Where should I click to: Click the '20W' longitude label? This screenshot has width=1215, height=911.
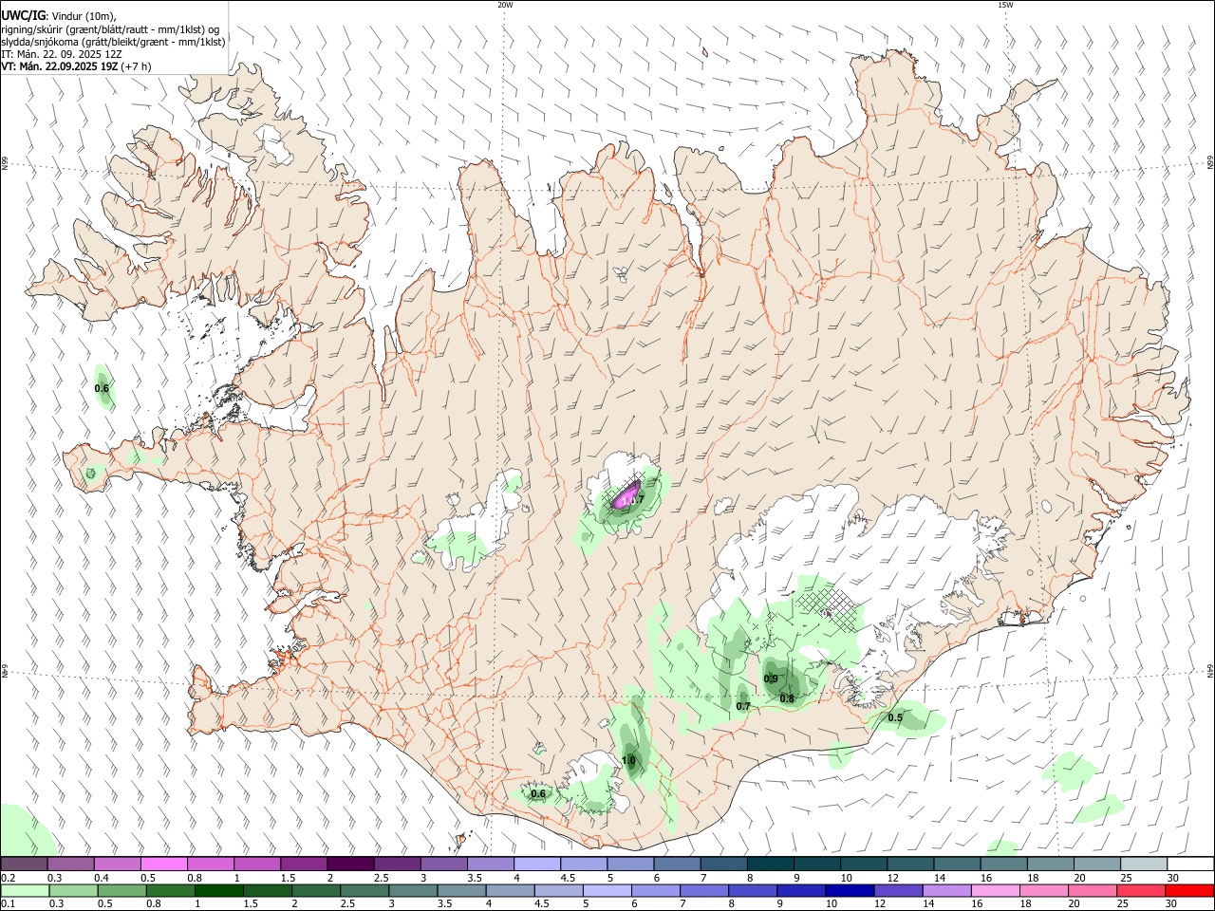pos(505,5)
